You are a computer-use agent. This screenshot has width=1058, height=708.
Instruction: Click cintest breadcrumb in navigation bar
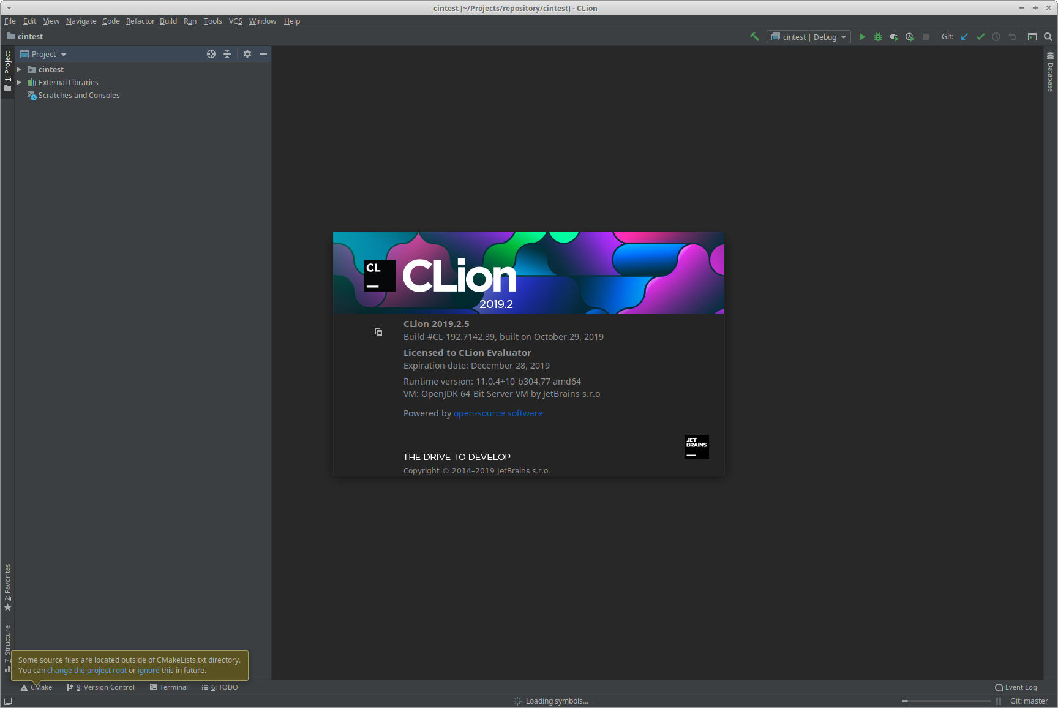(24, 37)
